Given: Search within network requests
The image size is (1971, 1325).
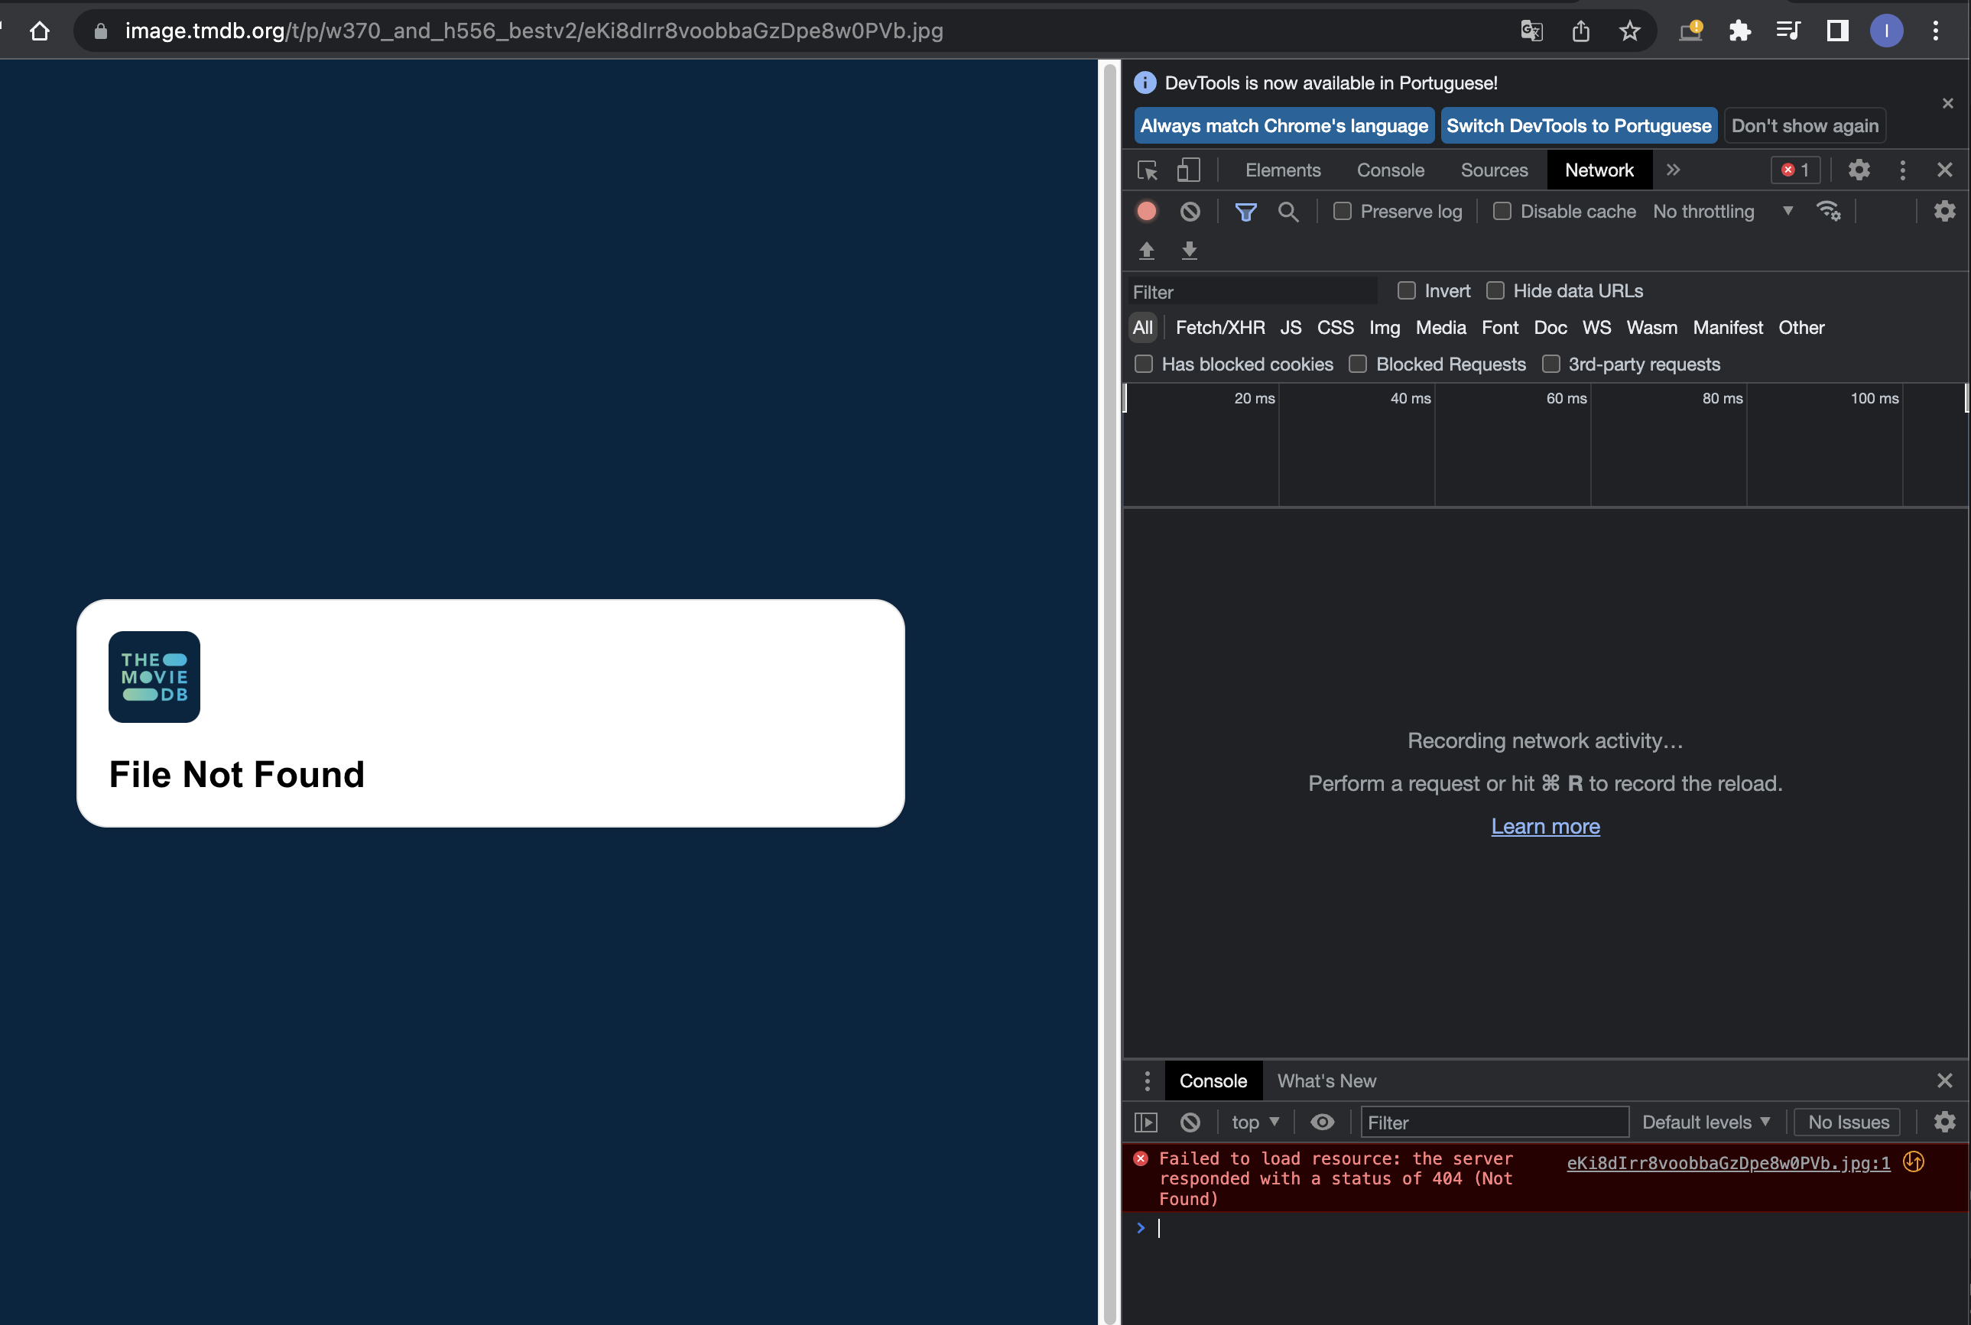Looking at the screenshot, I should tap(1288, 211).
